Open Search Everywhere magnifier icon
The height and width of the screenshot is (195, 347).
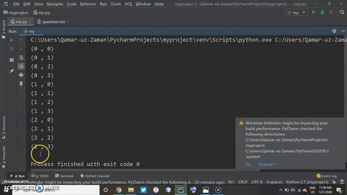click(342, 12)
